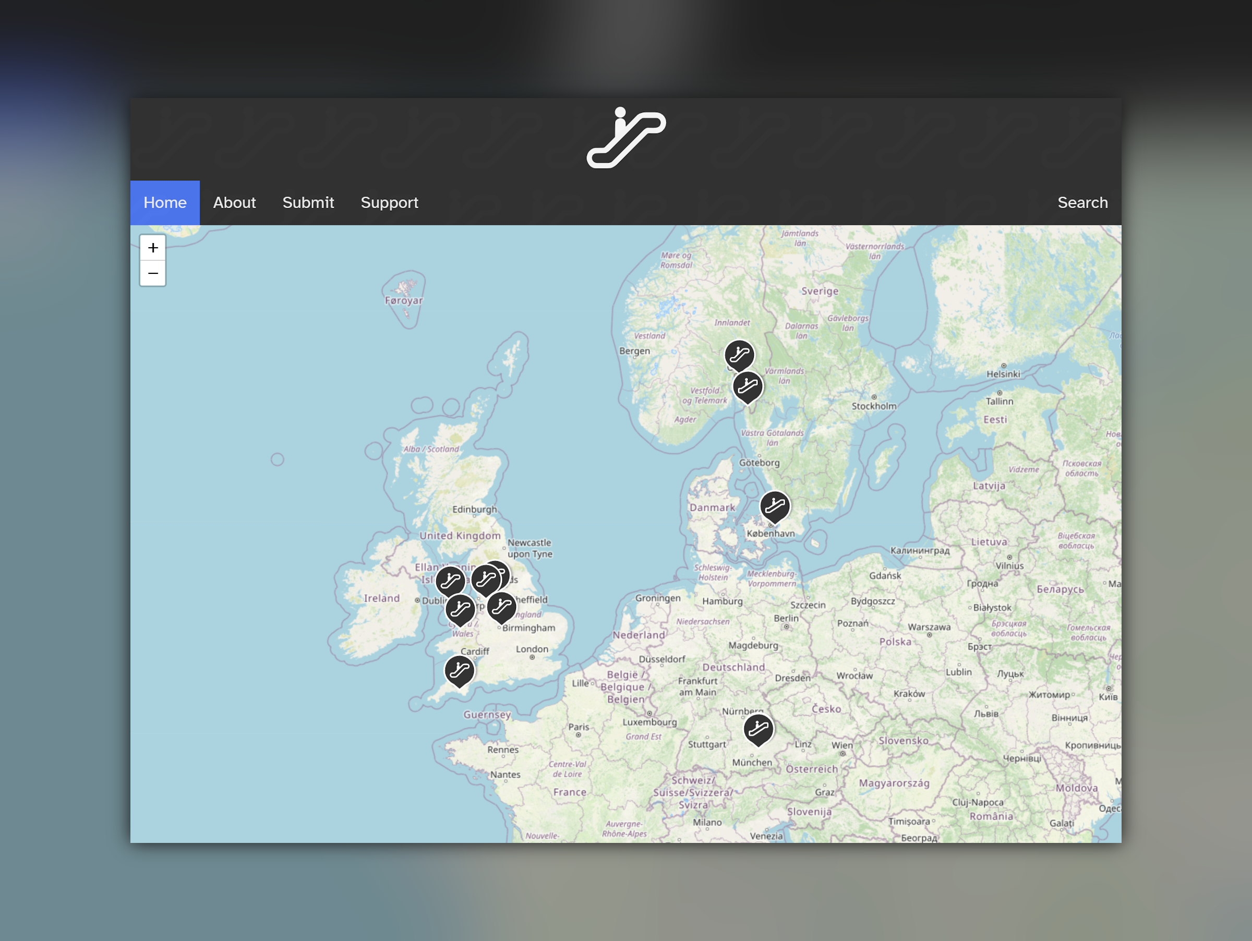Click the Milano city label
The width and height of the screenshot is (1252, 941).
pyautogui.click(x=707, y=822)
